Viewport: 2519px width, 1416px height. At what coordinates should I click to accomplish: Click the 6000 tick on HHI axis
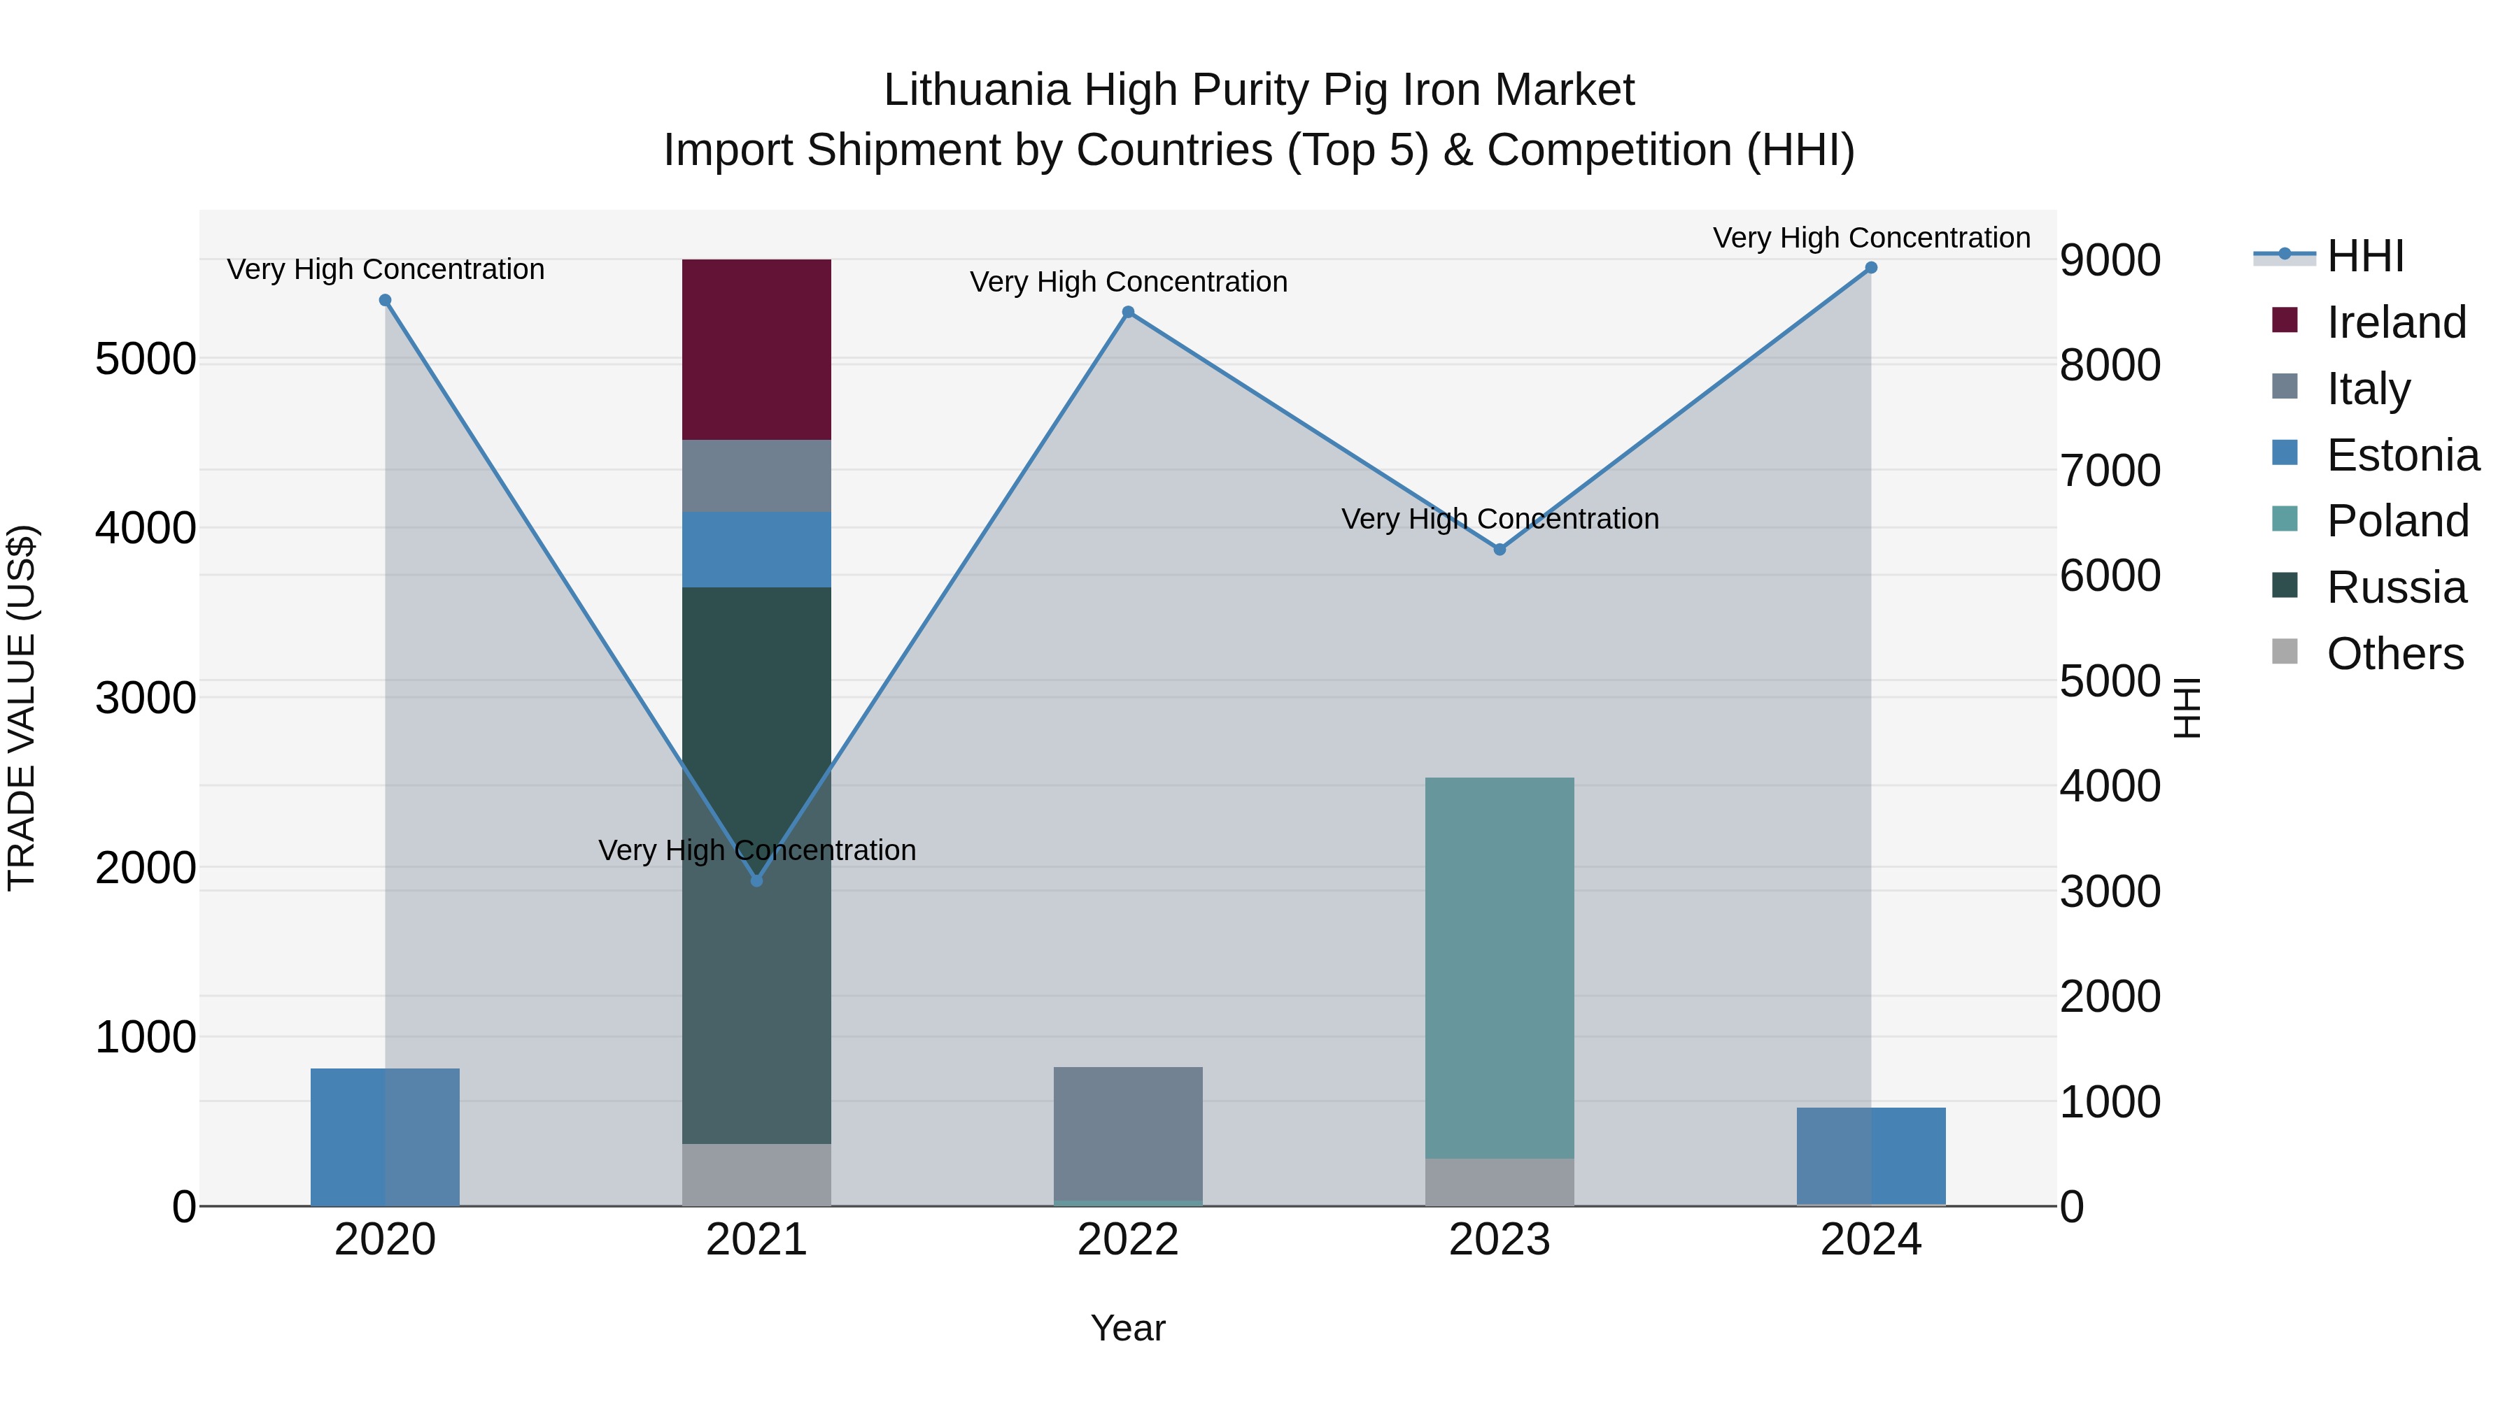[x=2110, y=575]
